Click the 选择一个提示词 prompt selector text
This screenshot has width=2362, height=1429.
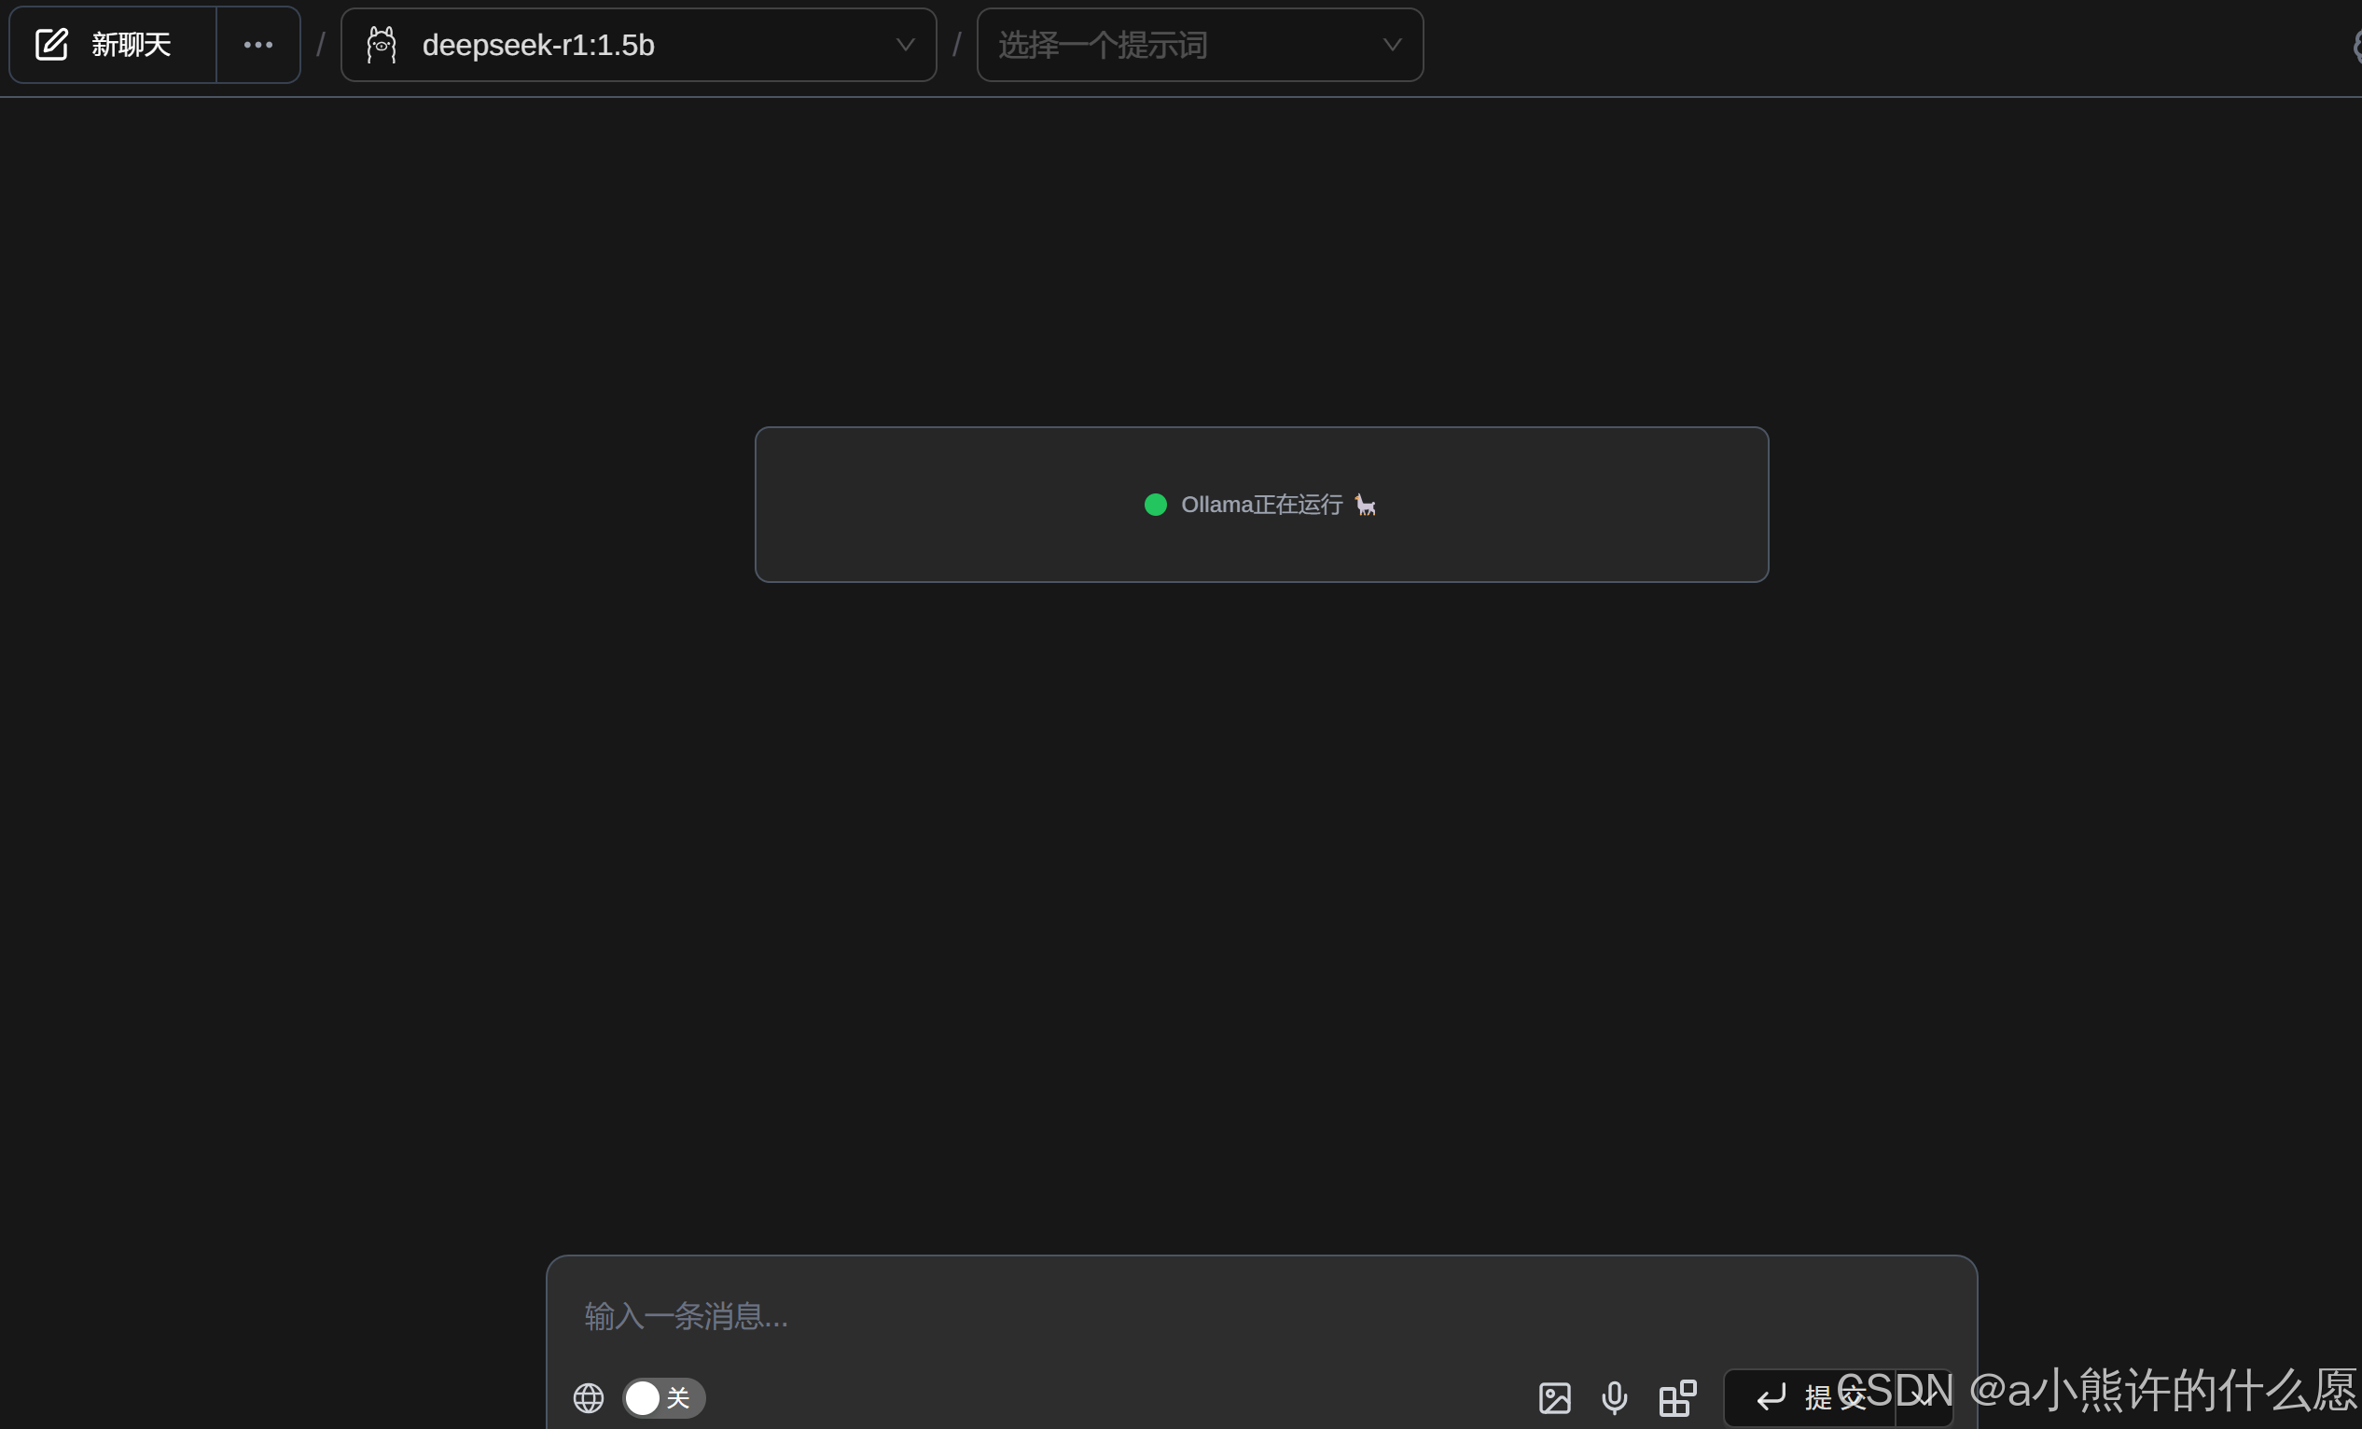point(1103,45)
